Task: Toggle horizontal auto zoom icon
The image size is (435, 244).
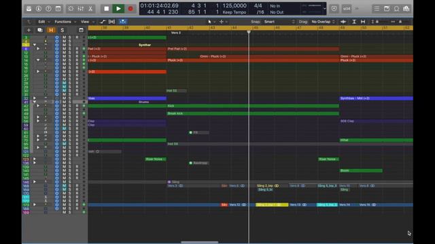Action: coord(363,22)
